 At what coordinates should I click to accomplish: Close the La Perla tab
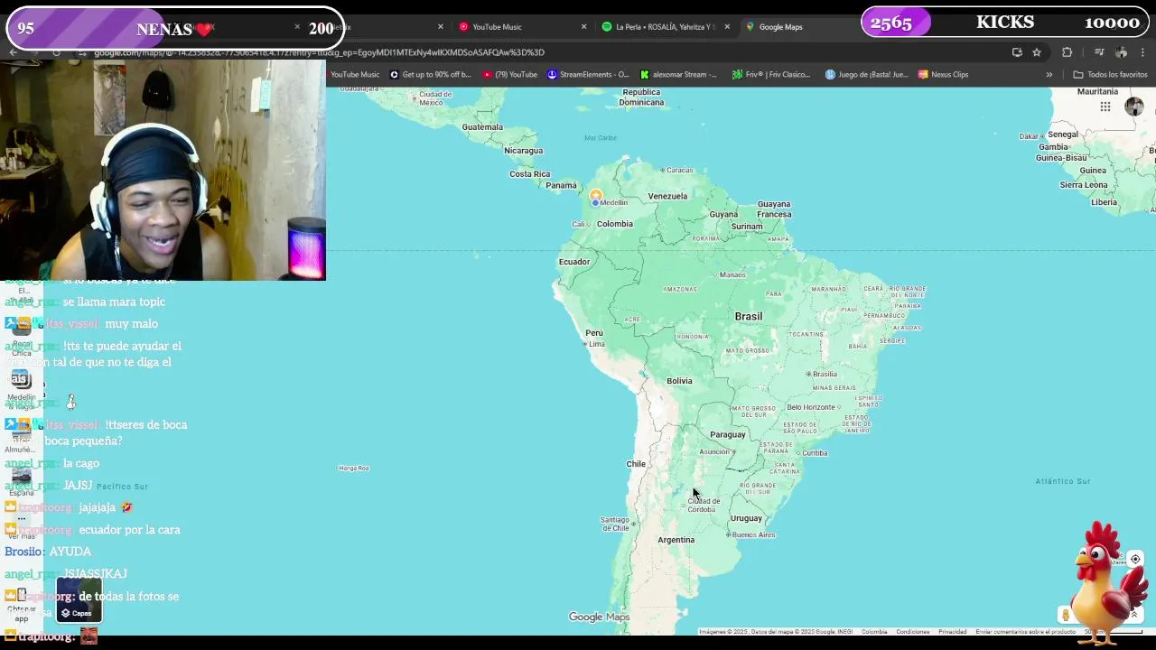coord(727,27)
